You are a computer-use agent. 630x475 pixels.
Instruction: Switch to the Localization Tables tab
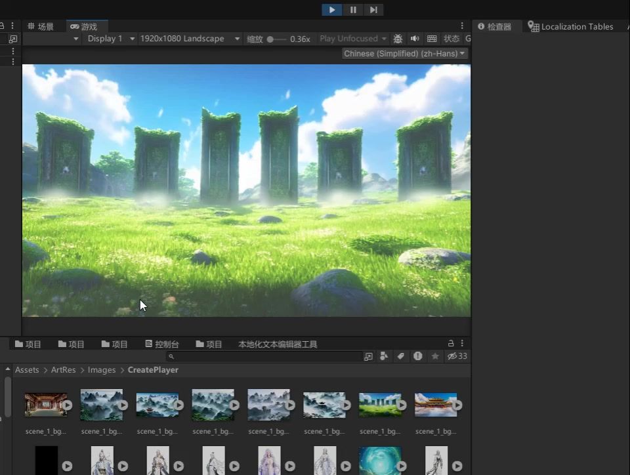571,27
